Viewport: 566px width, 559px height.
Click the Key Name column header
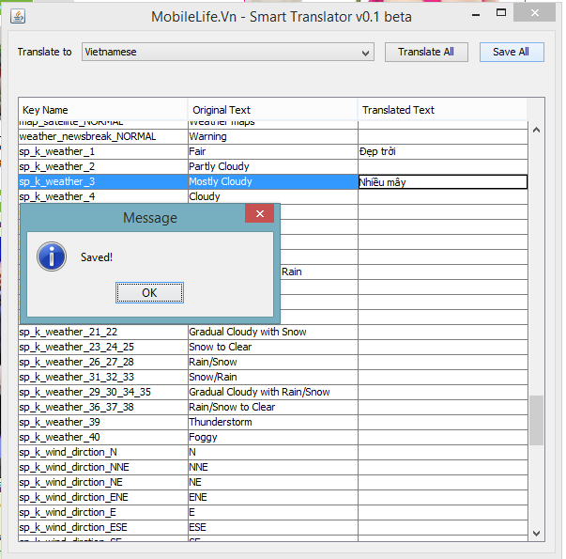click(x=102, y=110)
